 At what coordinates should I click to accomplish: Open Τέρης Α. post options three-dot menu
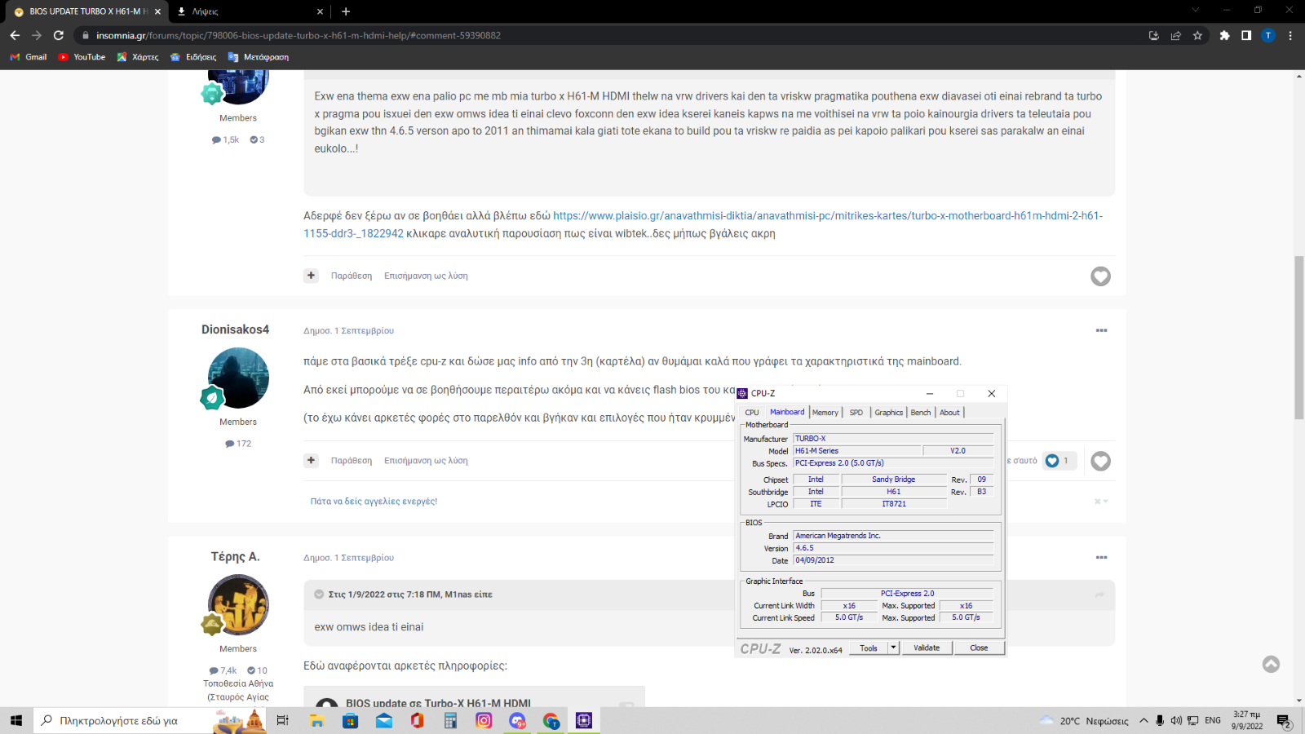coord(1101,557)
